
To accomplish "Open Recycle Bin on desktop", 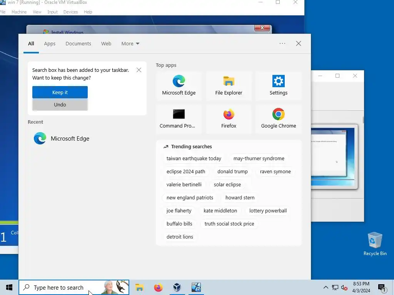I will coord(375,244).
